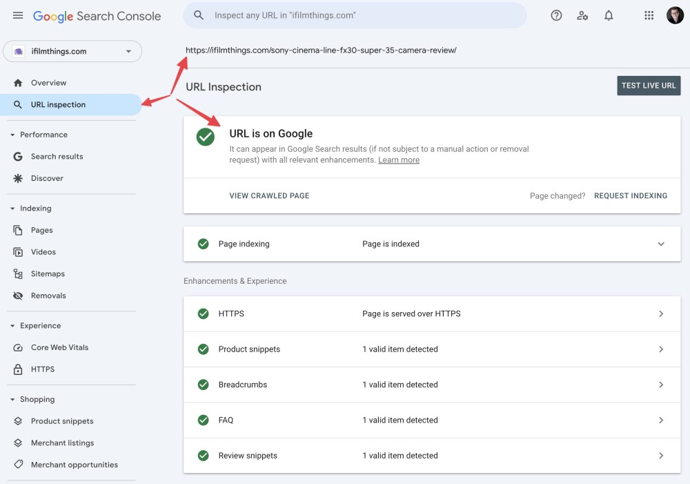Image resolution: width=690 pixels, height=484 pixels.
Task: Open the account profile avatar
Action: pos(675,16)
